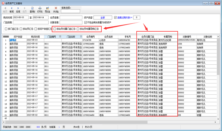The height and width of the screenshot is (131, 222).
Task: Click row number 10 header
Action: (6, 74)
